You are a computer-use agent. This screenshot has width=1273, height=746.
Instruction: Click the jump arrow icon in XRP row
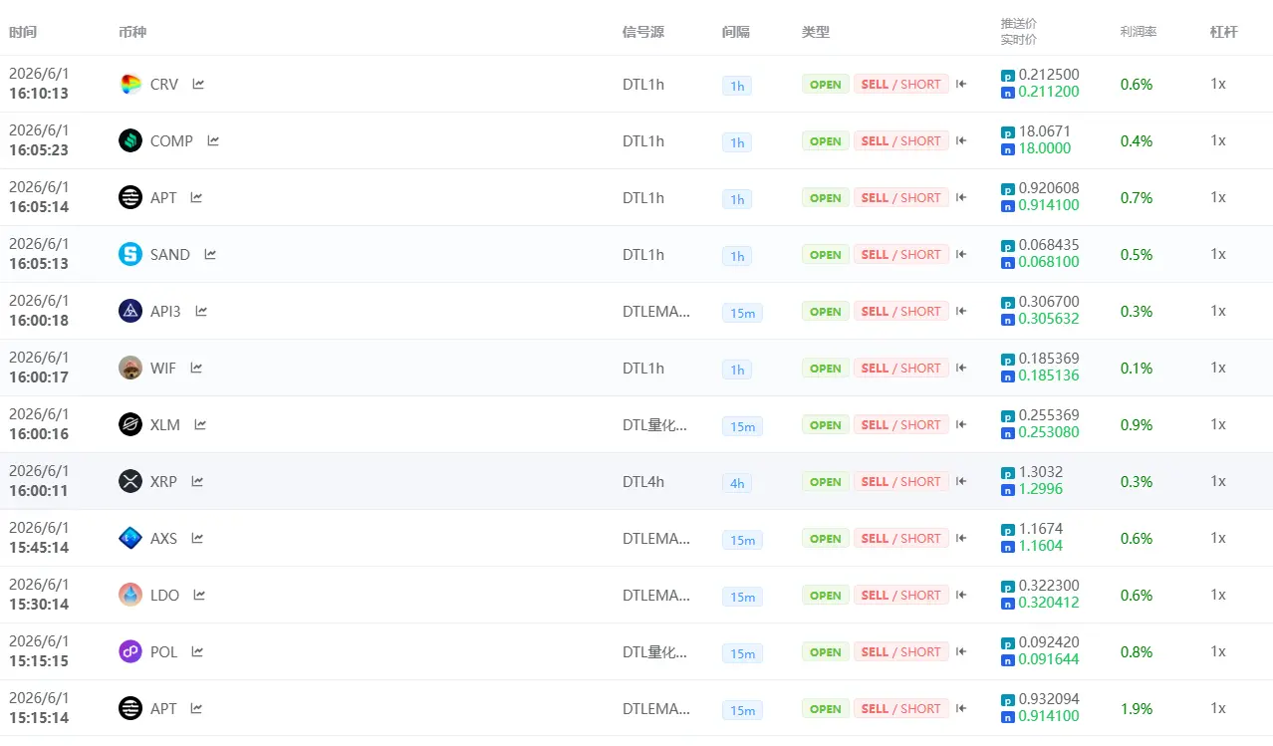point(961,482)
